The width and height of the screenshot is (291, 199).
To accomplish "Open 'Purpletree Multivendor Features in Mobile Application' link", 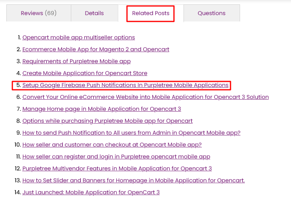I will click(x=117, y=168).
